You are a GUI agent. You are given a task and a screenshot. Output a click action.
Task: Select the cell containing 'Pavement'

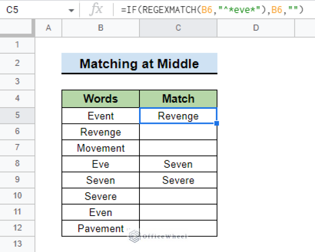tap(100, 228)
